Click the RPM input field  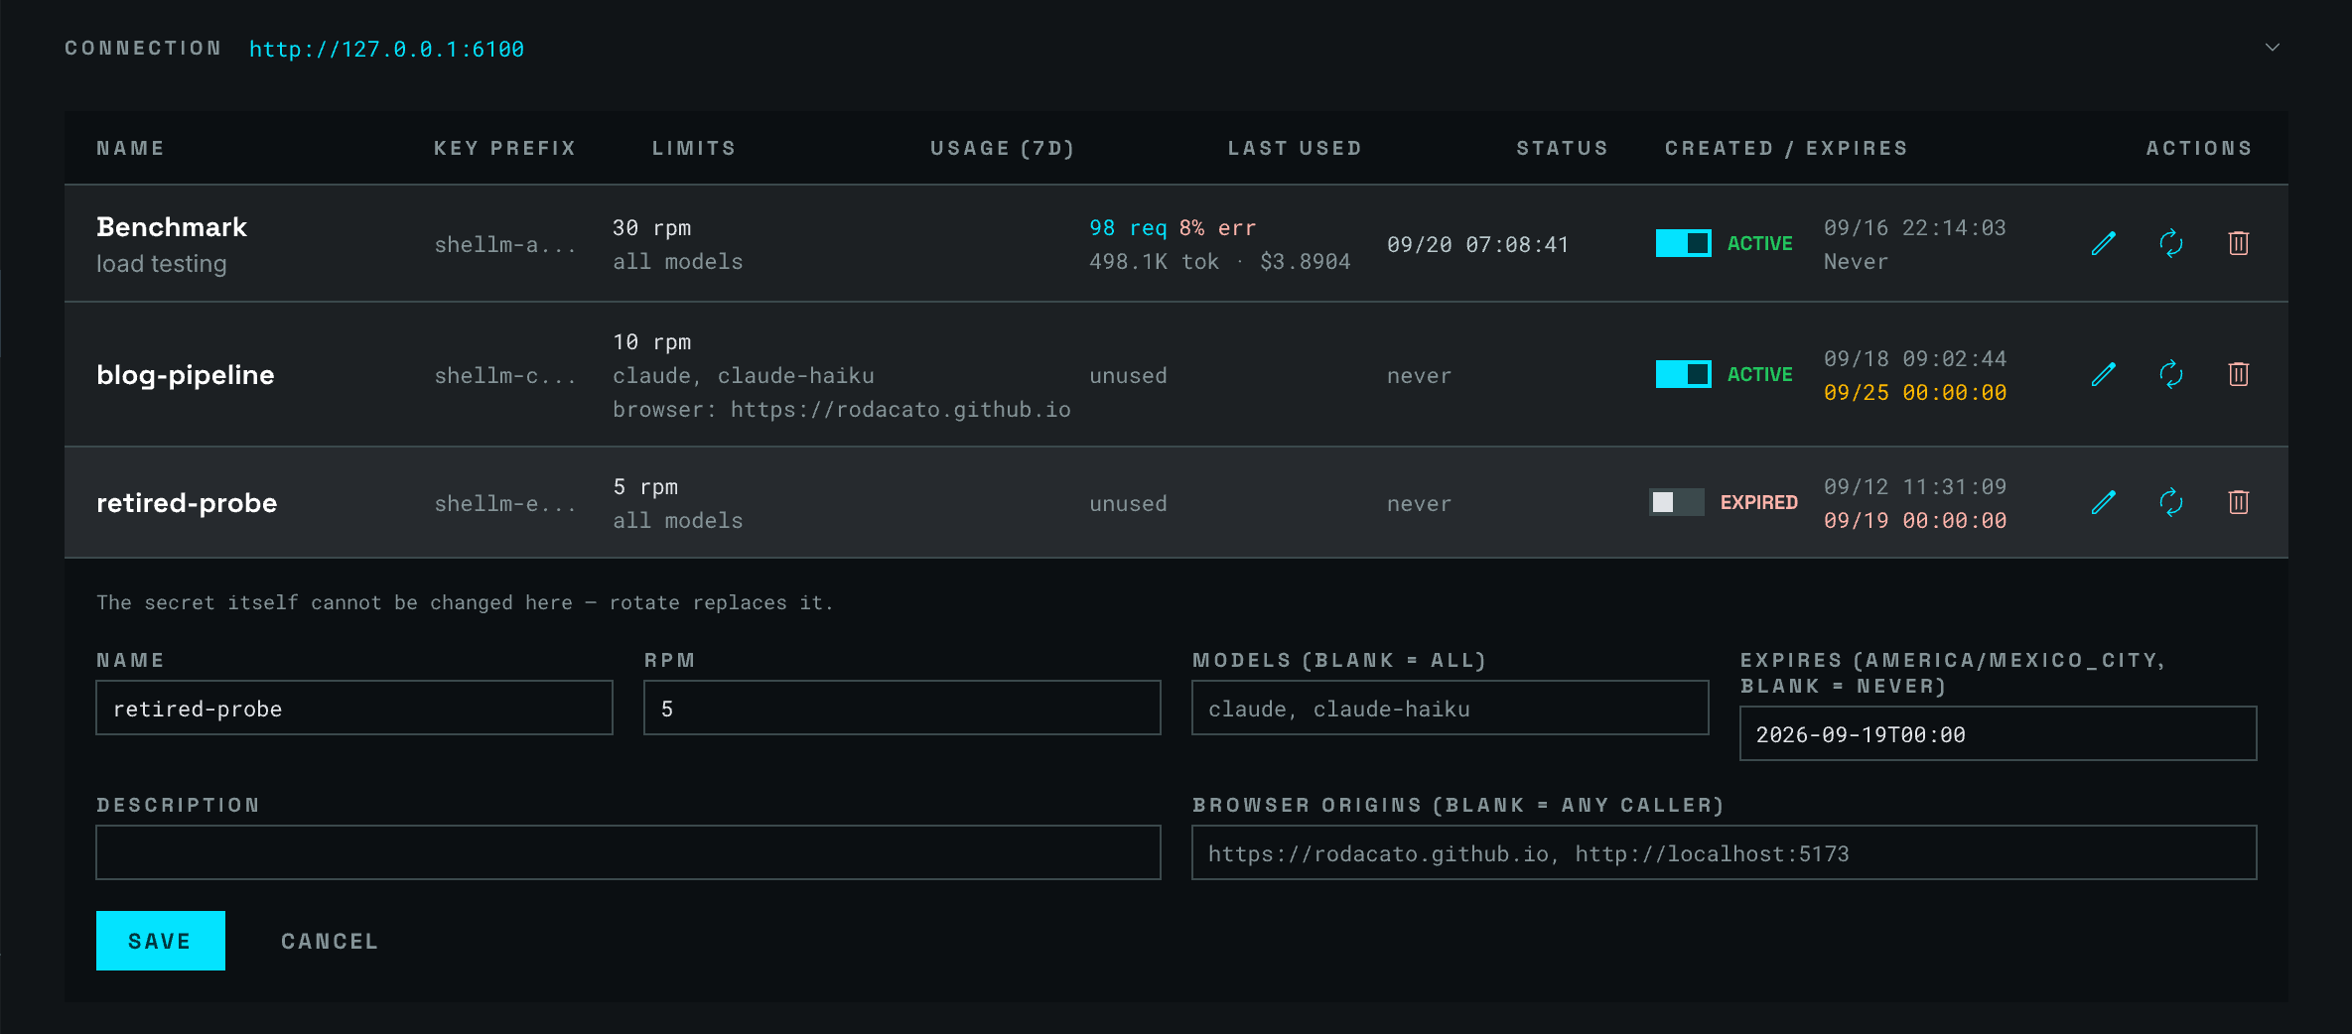pos(902,708)
